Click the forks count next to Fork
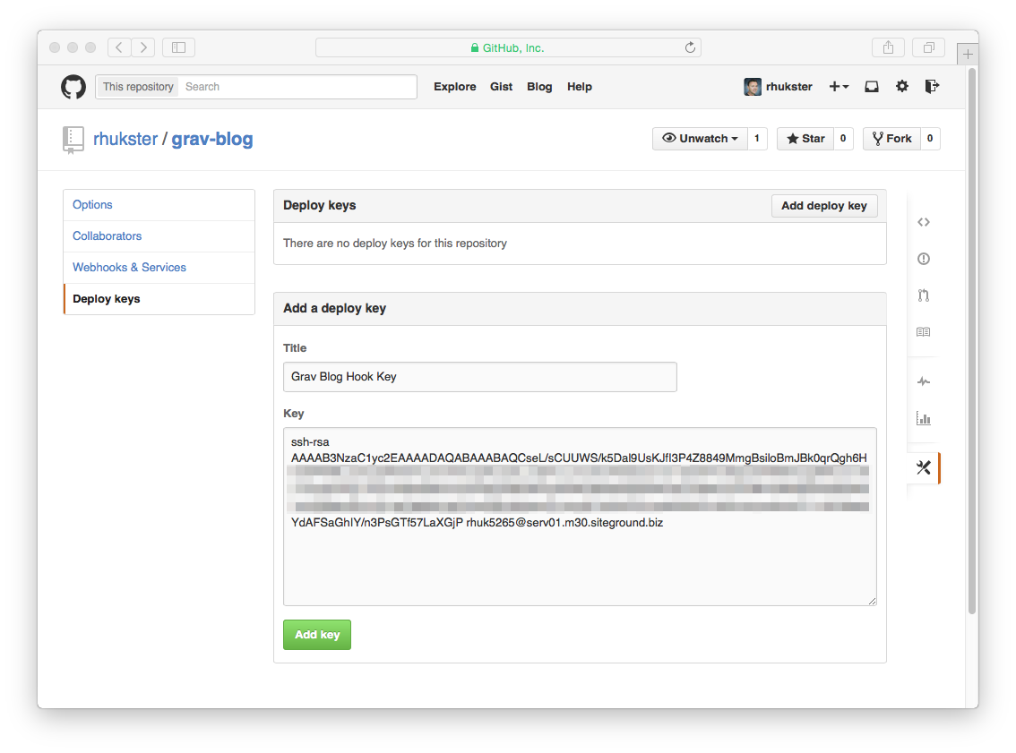The image size is (1016, 753). 930,139
